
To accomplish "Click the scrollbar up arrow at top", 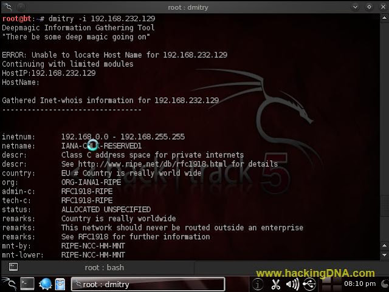I will 384,18.
